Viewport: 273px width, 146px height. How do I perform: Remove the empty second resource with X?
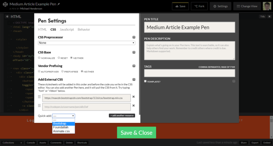(133, 107)
